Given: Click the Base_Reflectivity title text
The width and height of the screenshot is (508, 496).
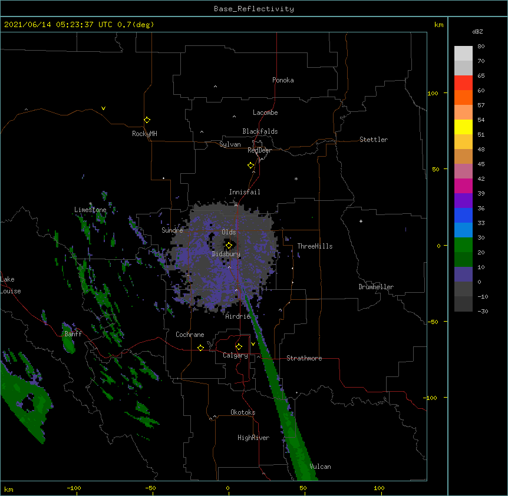Looking at the screenshot, I should (x=254, y=9).
